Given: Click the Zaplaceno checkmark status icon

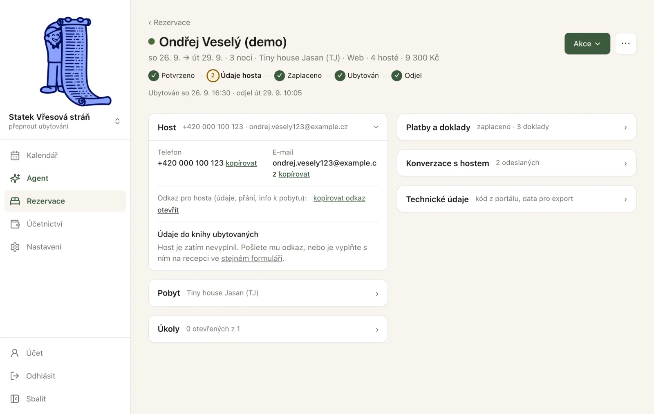Looking at the screenshot, I should pos(280,76).
